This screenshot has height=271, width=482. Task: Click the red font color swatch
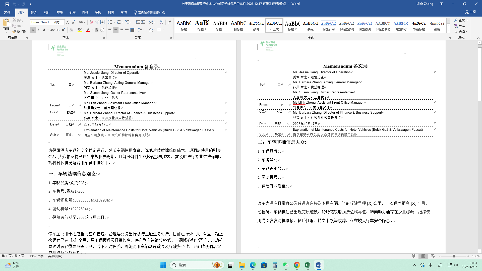(x=88, y=30)
